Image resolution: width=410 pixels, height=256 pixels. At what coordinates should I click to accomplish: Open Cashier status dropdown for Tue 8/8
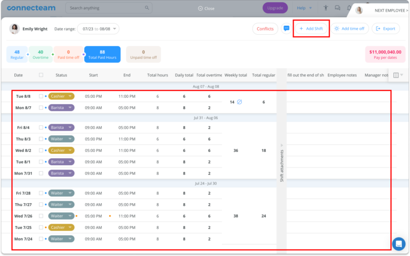click(x=61, y=96)
